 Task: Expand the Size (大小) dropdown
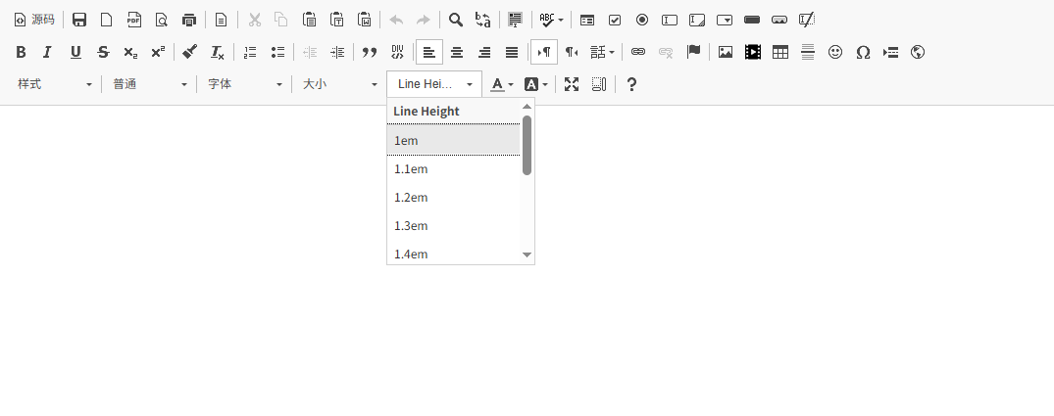339,84
